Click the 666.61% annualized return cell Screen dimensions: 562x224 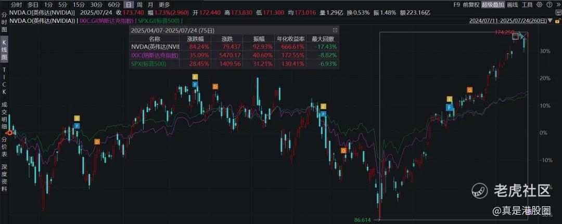(x=294, y=47)
